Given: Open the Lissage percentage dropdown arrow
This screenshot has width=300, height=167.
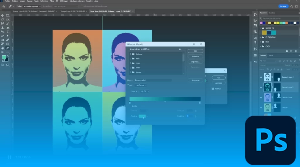Looking at the screenshot, I should [148, 91].
